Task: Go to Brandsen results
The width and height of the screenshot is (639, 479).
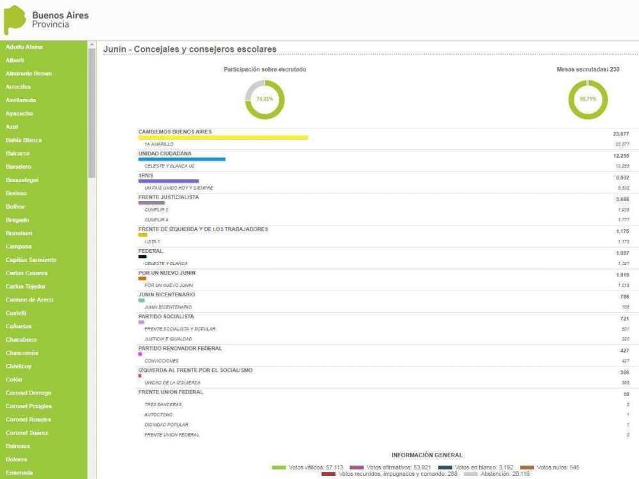Action: pos(19,233)
